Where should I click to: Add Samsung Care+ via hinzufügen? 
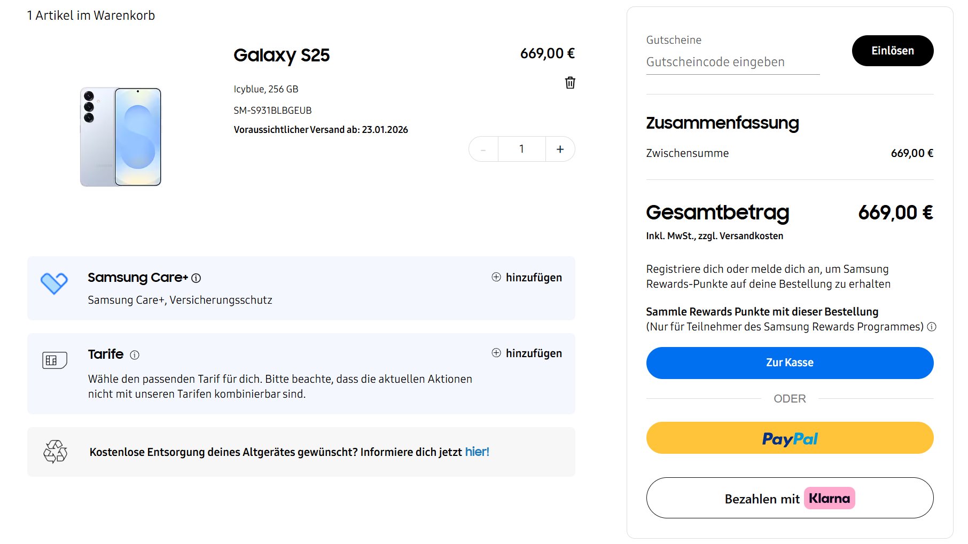527,278
